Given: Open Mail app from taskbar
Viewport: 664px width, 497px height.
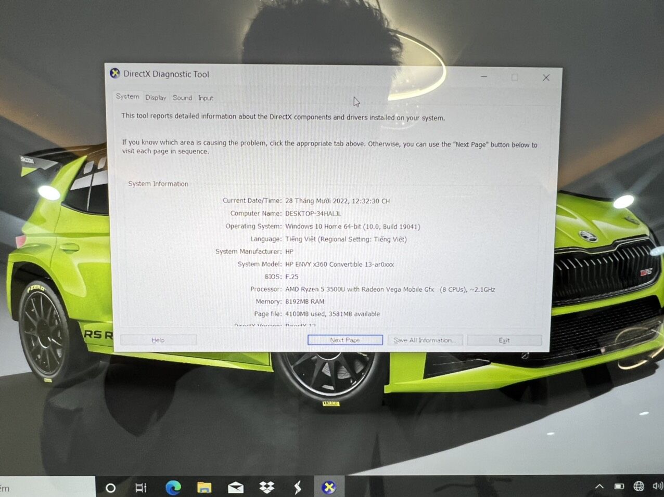Looking at the screenshot, I should pos(236,488).
